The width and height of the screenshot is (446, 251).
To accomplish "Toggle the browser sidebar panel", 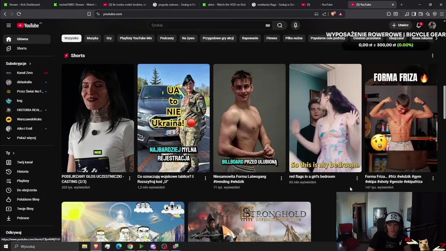I will [x=414, y=14].
